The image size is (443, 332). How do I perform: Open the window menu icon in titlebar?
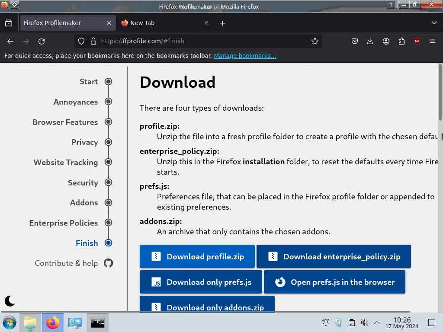click(3, 5)
